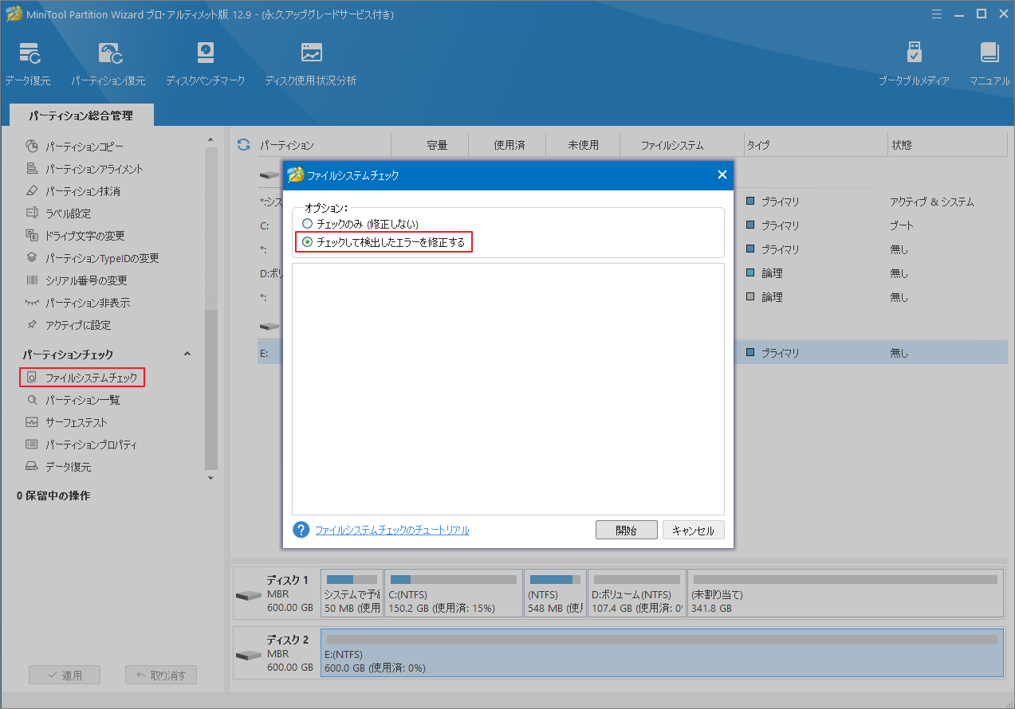This screenshot has height=709, width=1015.
Task: Select the D:ボリューム(NTFS) block
Action: [x=637, y=593]
